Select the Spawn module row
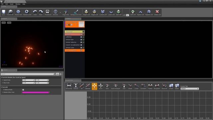213x120 pixels. tap(75, 34)
